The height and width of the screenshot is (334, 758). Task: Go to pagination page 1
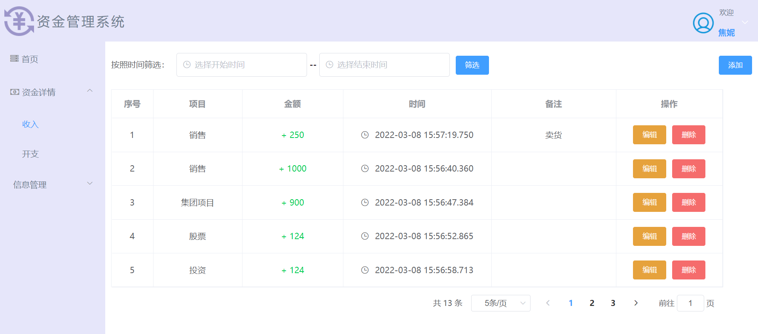click(x=570, y=303)
